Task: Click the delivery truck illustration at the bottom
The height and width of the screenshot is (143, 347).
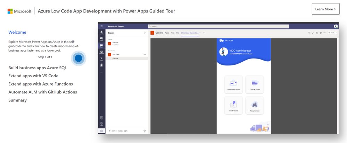Action: point(260,127)
